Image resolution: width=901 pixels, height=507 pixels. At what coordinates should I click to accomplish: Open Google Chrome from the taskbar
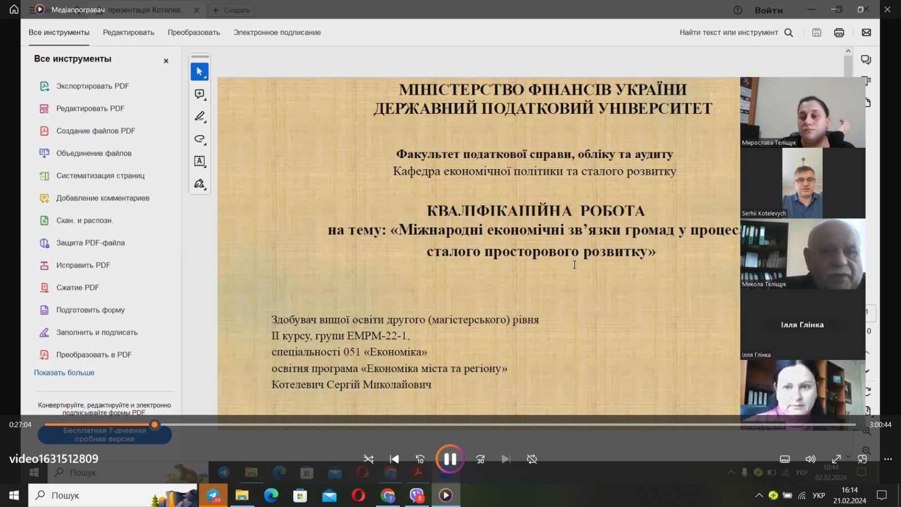pyautogui.click(x=387, y=495)
